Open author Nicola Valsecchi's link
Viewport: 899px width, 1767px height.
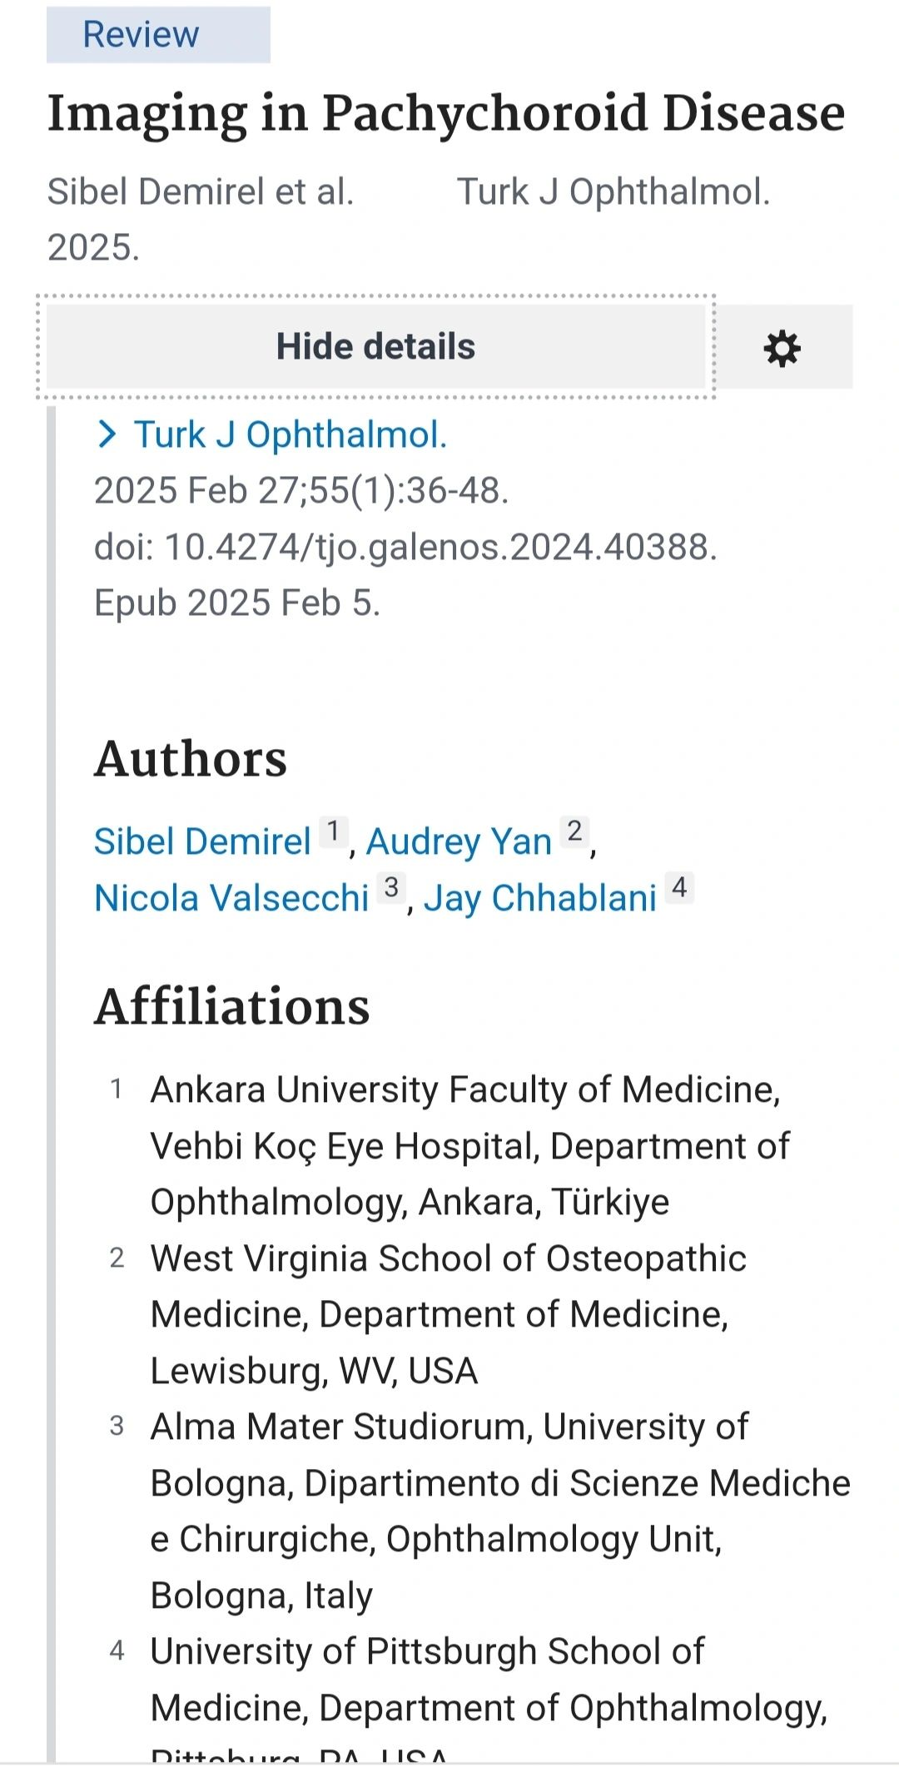point(231,898)
